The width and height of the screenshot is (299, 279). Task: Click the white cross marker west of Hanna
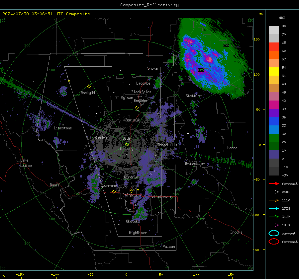tap(188, 133)
